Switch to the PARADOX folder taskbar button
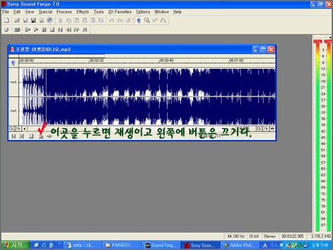333x250 pixels. pos(121,245)
